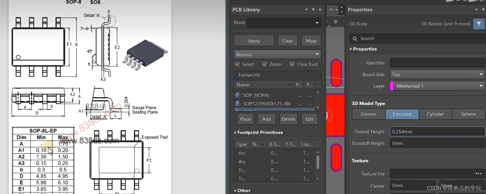Select the SOP_8(OPA) footprint icon
The height and width of the screenshot is (194, 486).
238,95
